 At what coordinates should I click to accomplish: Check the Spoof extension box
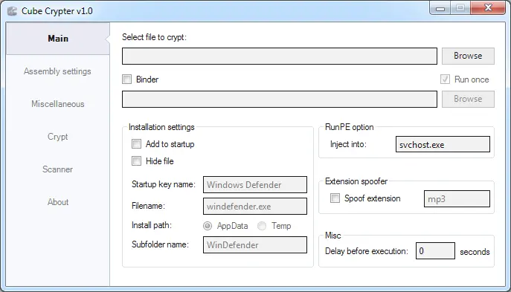[x=335, y=198]
